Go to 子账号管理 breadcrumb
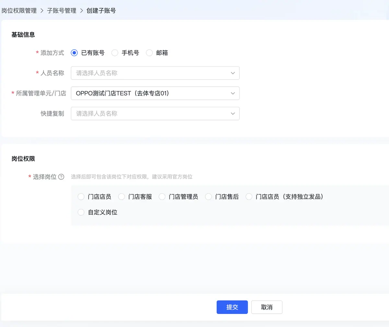This screenshot has width=389, height=327. (x=62, y=11)
